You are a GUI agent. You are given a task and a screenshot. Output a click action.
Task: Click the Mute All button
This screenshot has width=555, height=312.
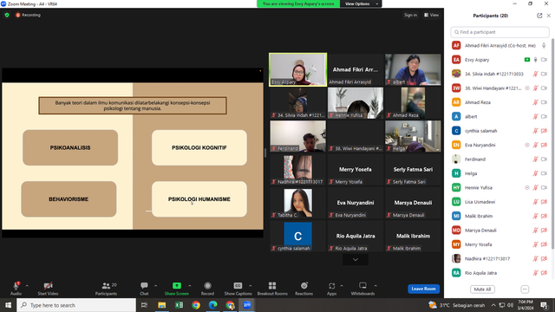coord(482,289)
